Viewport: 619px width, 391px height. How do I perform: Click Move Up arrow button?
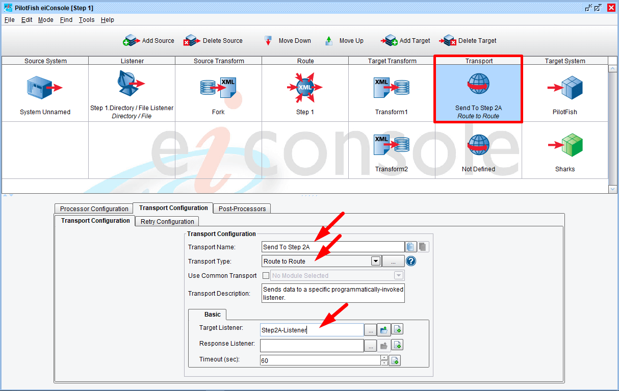(344, 41)
